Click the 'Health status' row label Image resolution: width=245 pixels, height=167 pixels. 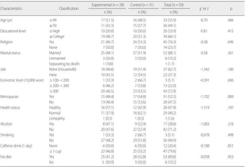tap(10, 107)
